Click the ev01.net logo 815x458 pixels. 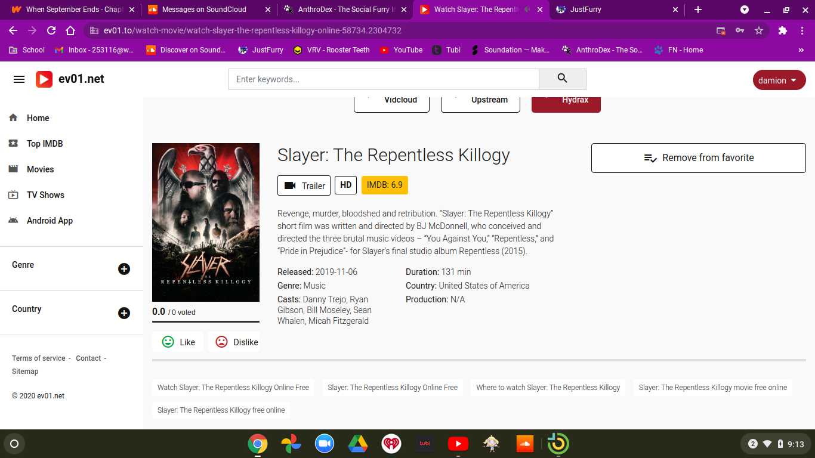coord(70,79)
